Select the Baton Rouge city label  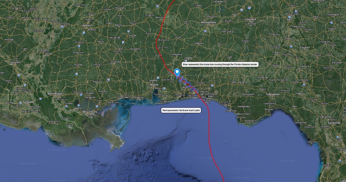(55, 94)
